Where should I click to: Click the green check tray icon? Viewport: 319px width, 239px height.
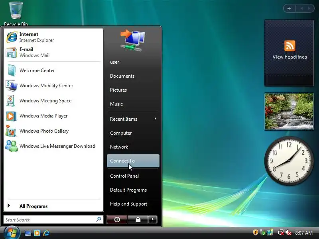tap(263, 232)
